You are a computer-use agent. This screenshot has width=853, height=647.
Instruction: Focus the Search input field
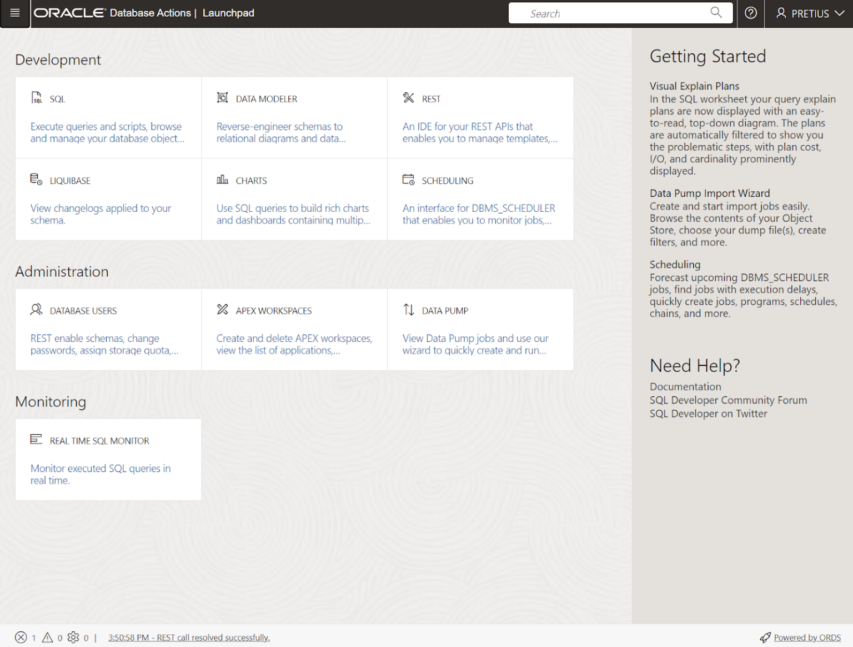(x=620, y=13)
